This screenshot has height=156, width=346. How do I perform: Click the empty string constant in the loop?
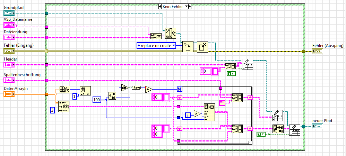coord(222,102)
